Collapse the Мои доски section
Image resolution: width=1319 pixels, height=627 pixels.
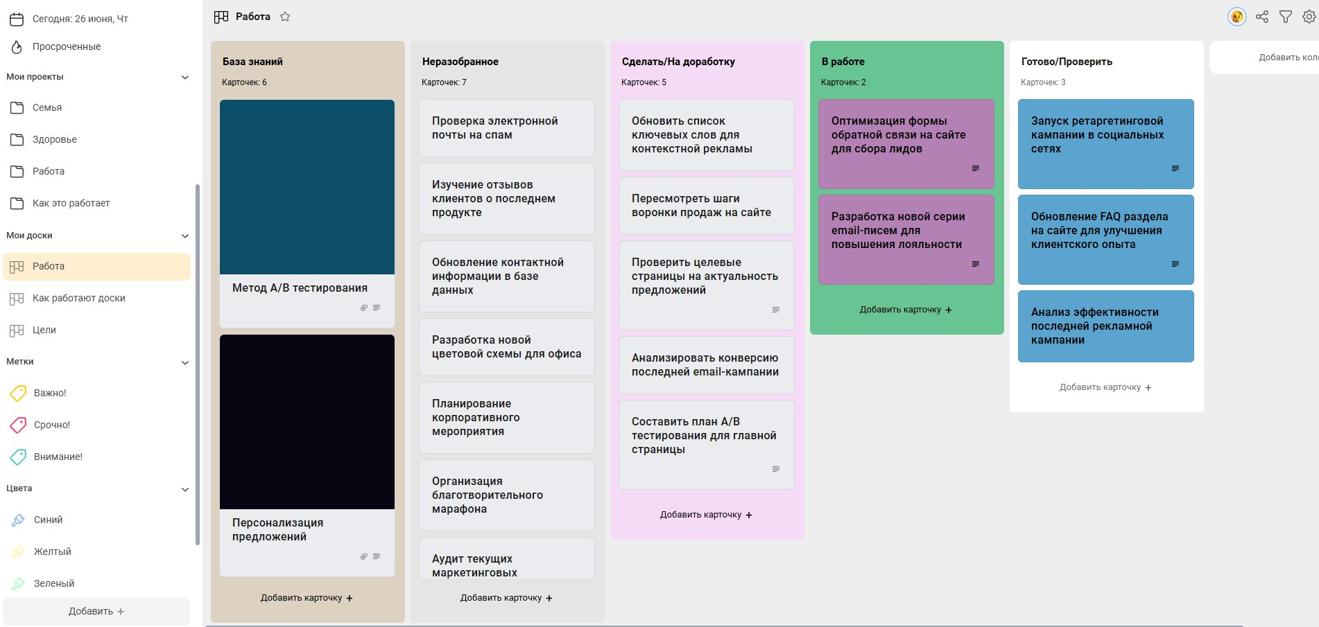185,236
